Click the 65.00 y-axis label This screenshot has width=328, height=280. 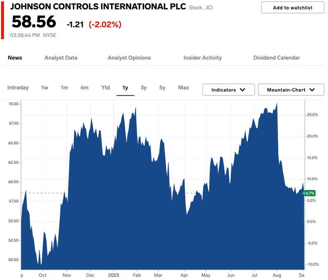(x=14, y=143)
